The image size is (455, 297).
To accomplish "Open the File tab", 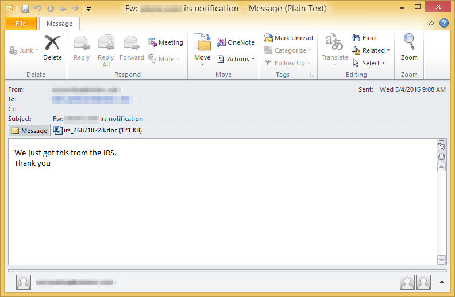I will (x=21, y=24).
